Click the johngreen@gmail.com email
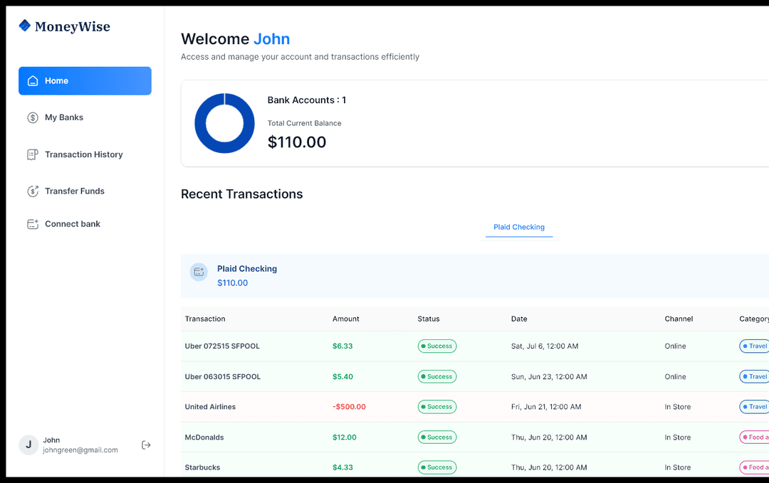This screenshot has width=769, height=483. (80, 450)
